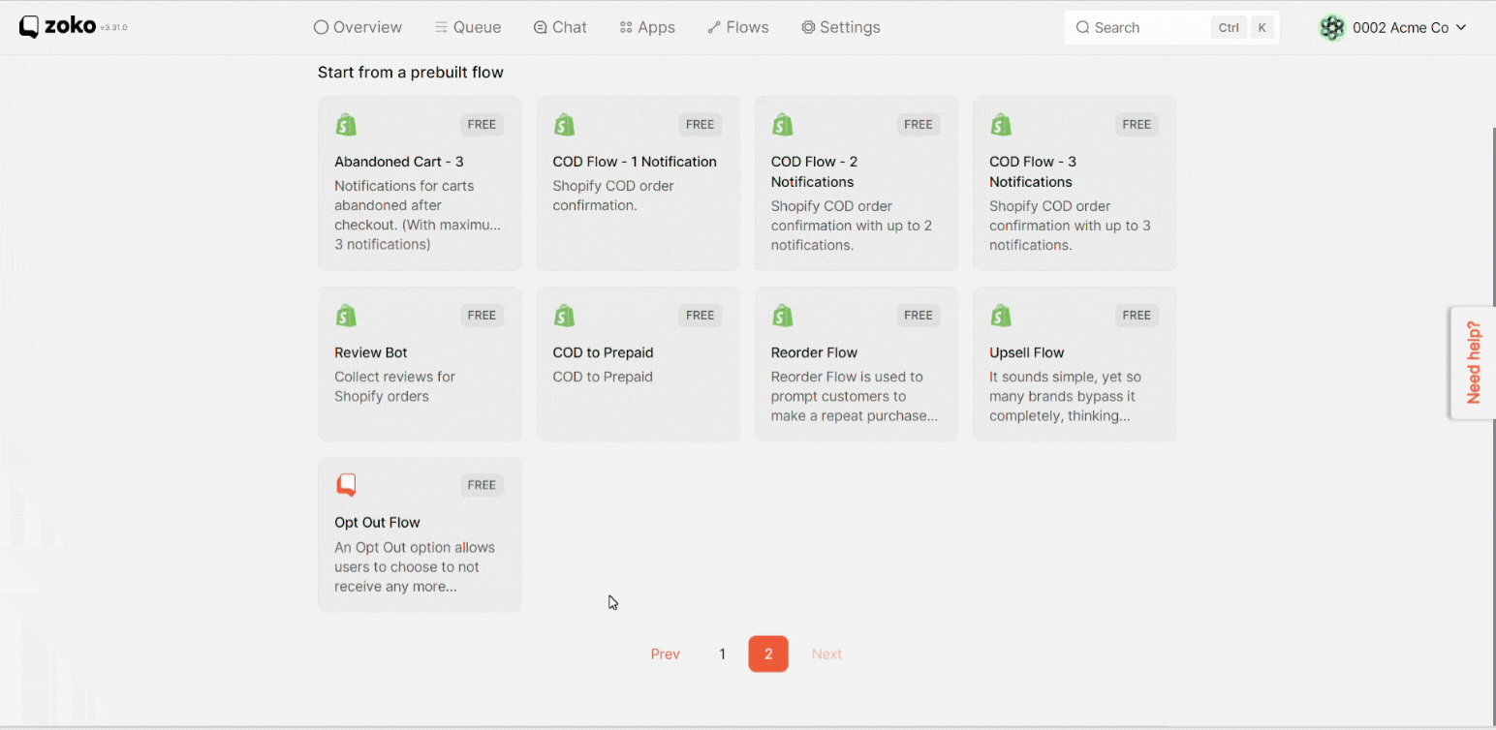Viewport: 1496px width, 730px height.
Task: Click the Shopify icon on Review Bot card
Action: click(x=346, y=316)
